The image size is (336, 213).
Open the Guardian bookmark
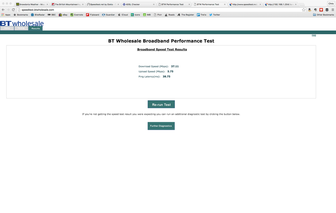point(108,15)
